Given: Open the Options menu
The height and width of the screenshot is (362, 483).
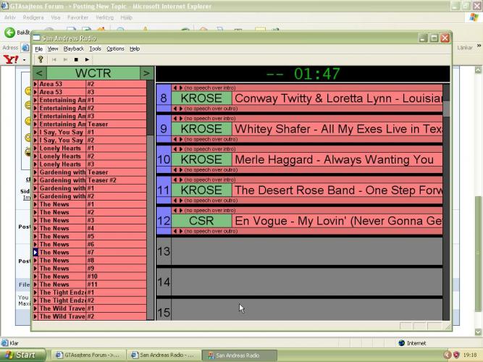Looking at the screenshot, I should [115, 49].
